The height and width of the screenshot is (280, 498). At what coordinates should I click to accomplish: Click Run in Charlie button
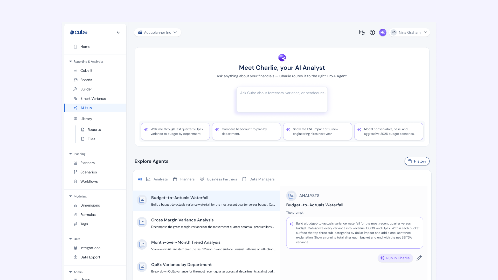click(x=395, y=258)
